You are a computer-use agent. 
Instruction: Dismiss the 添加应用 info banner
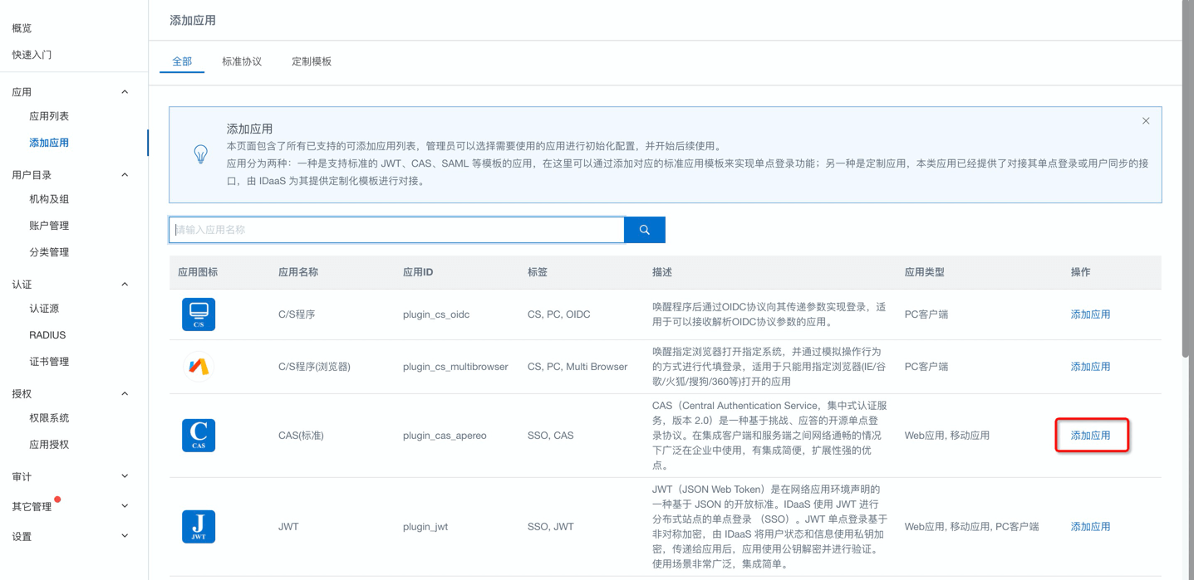coord(1145,120)
